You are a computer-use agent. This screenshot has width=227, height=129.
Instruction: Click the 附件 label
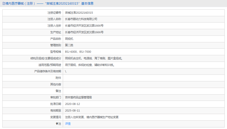[58, 78]
